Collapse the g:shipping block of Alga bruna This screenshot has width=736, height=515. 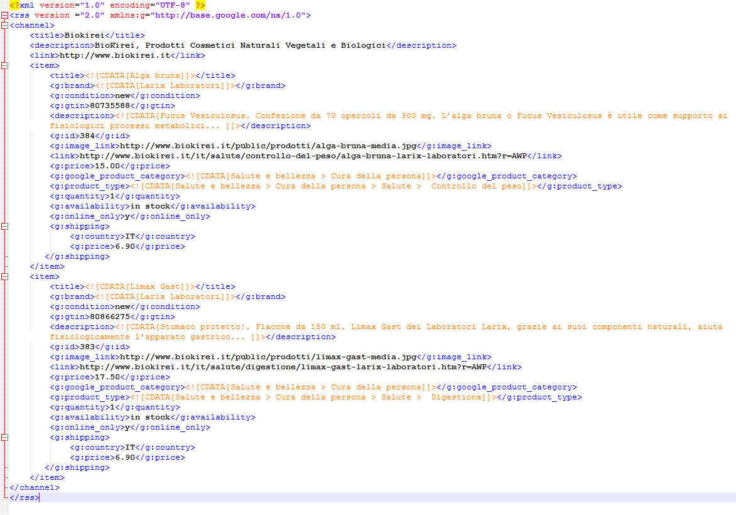tap(4, 226)
